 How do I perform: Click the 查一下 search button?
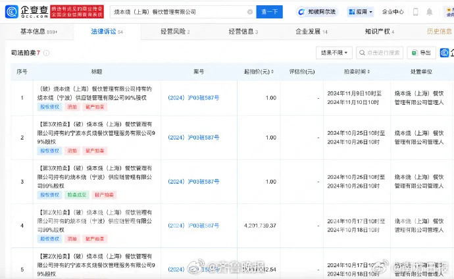[269, 12]
